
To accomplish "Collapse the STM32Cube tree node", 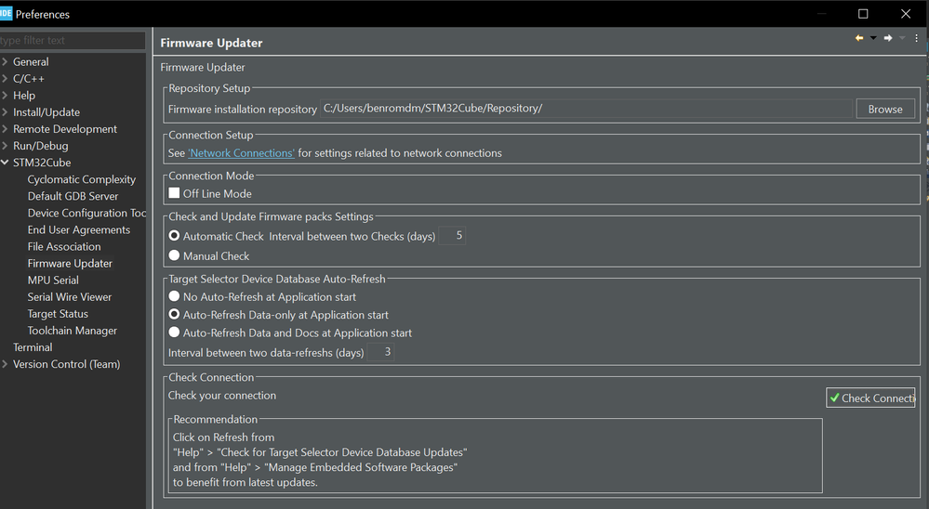I will (6, 163).
